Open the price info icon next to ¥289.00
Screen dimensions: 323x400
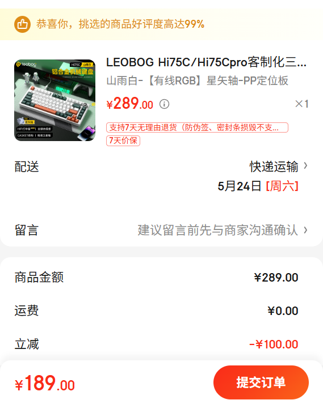[164, 104]
